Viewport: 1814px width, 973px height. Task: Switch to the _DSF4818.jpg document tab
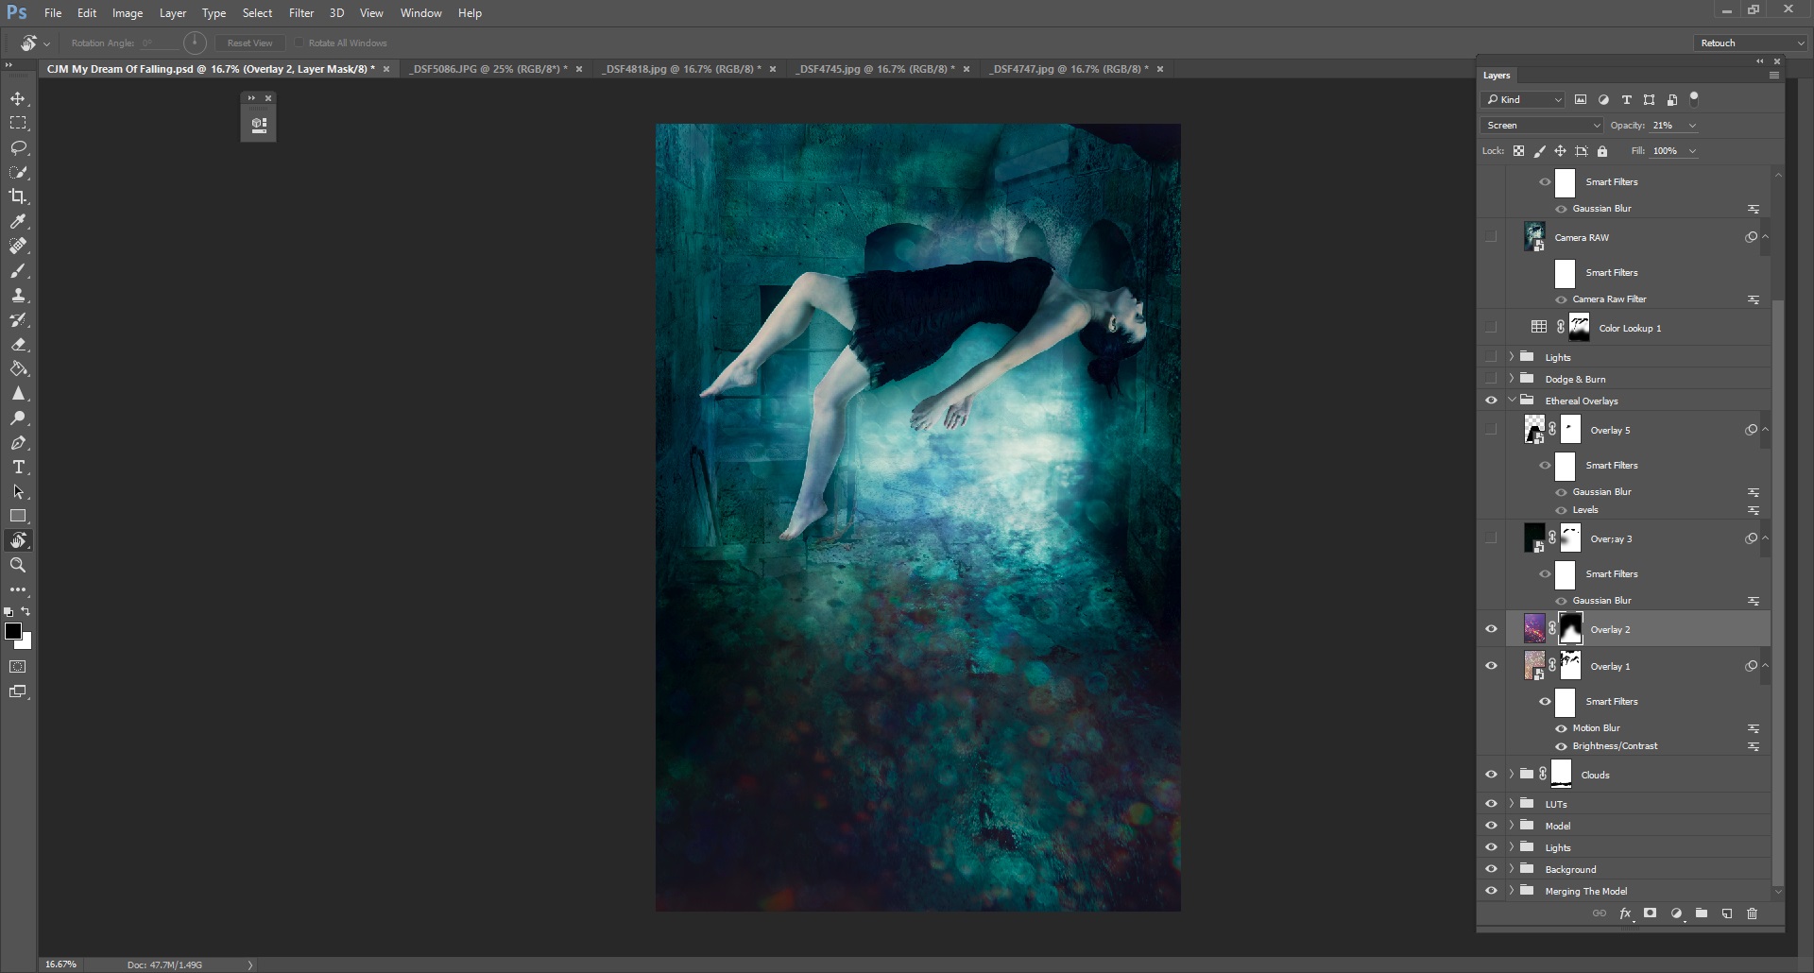[676, 68]
